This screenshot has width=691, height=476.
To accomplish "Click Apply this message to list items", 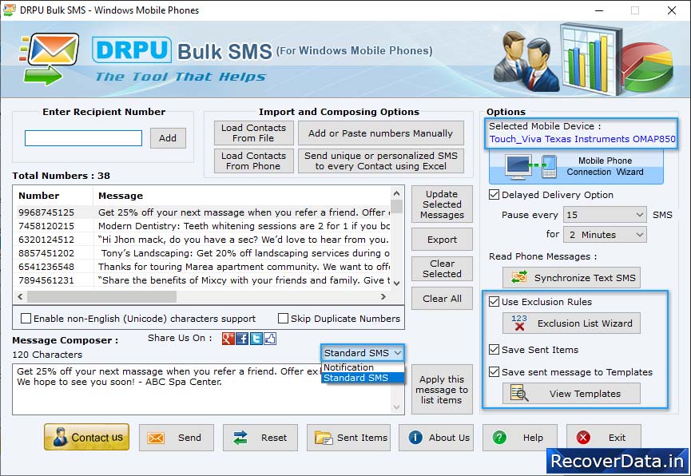I will pos(442,389).
